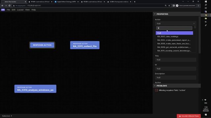Close the attack-flow-builder browser tab
Image resolution: width=211 pixels, height=118 pixels.
click(x=25, y=2)
